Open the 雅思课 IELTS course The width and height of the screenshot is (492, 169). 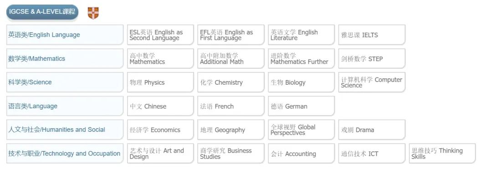[x=372, y=35]
